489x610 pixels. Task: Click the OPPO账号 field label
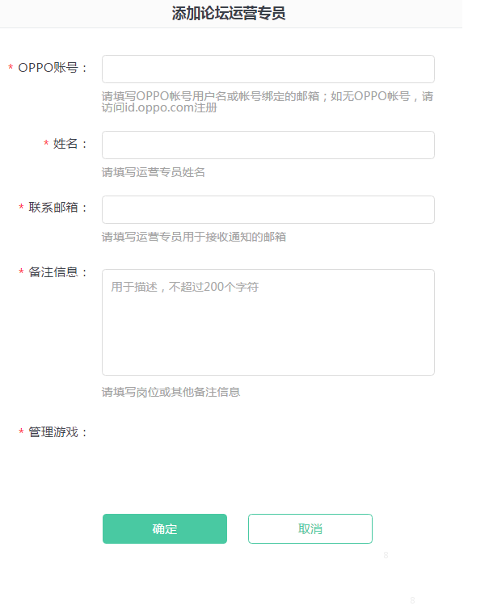pyautogui.click(x=53, y=68)
